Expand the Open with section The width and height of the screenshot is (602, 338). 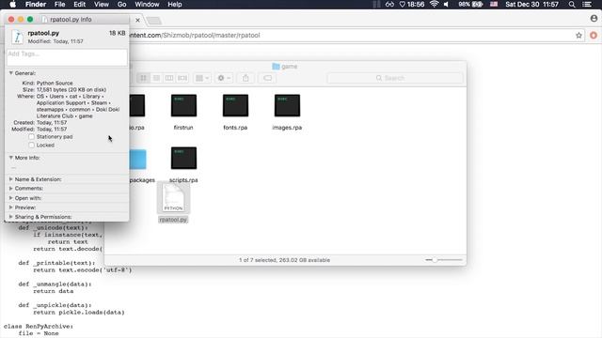tap(11, 198)
